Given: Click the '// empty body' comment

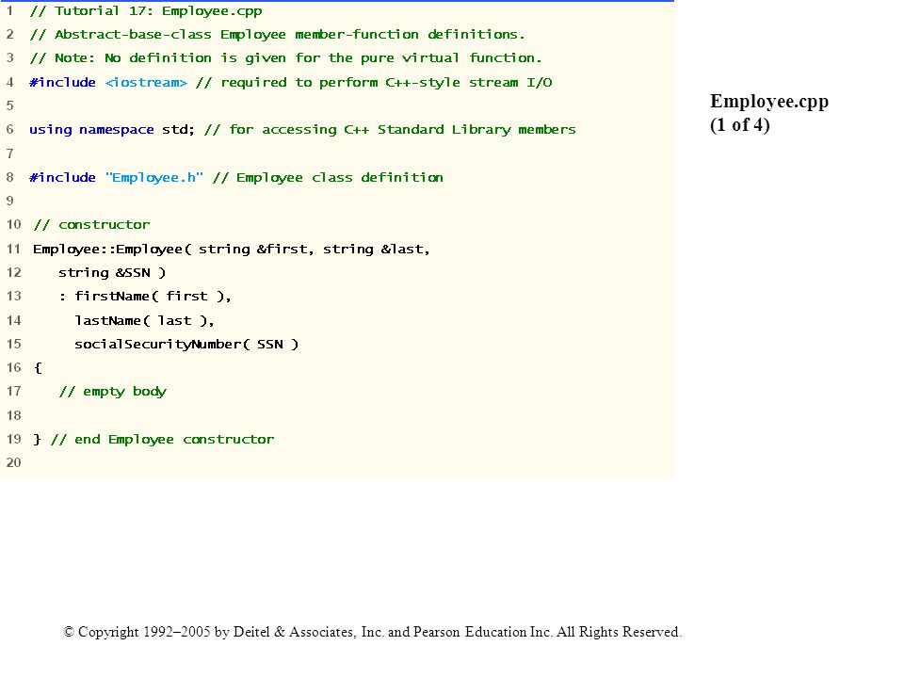Looking at the screenshot, I should 112,392.
